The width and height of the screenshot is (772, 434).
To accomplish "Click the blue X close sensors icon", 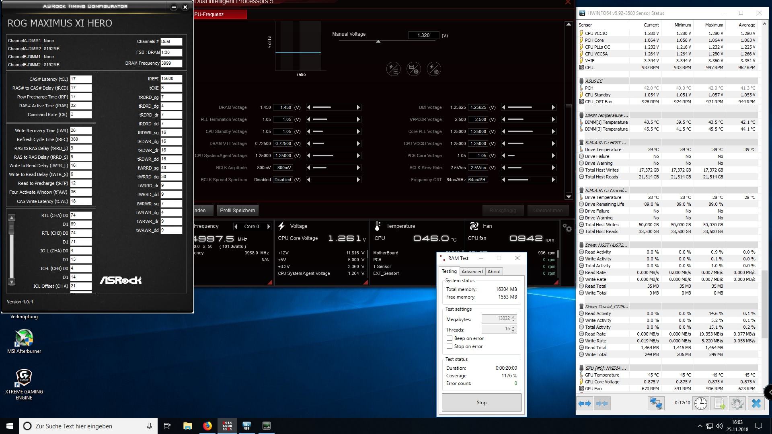I will tap(756, 403).
